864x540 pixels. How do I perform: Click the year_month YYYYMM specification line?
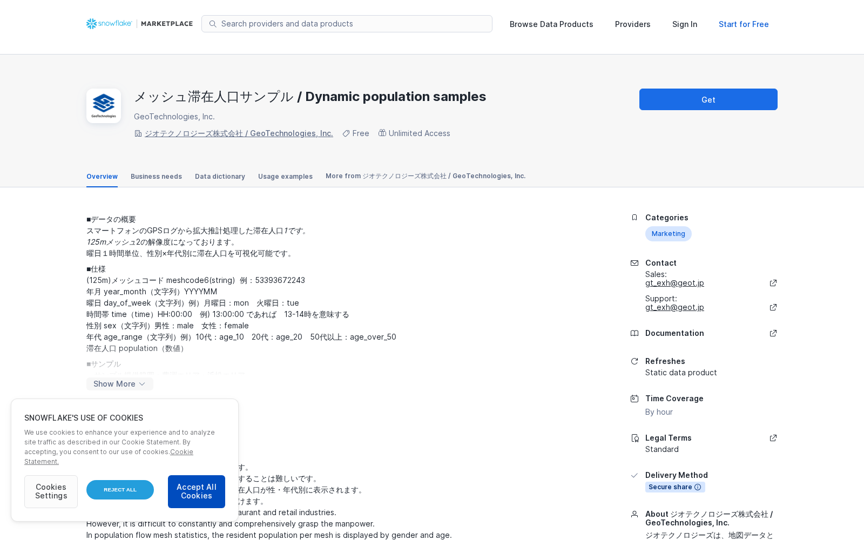152,292
